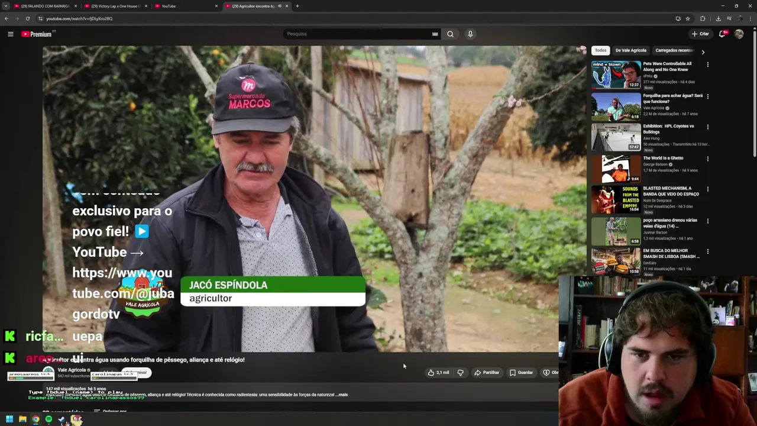This screenshot has height=426, width=757.
Task: Go back using browser back arrow
Action: coord(7,18)
